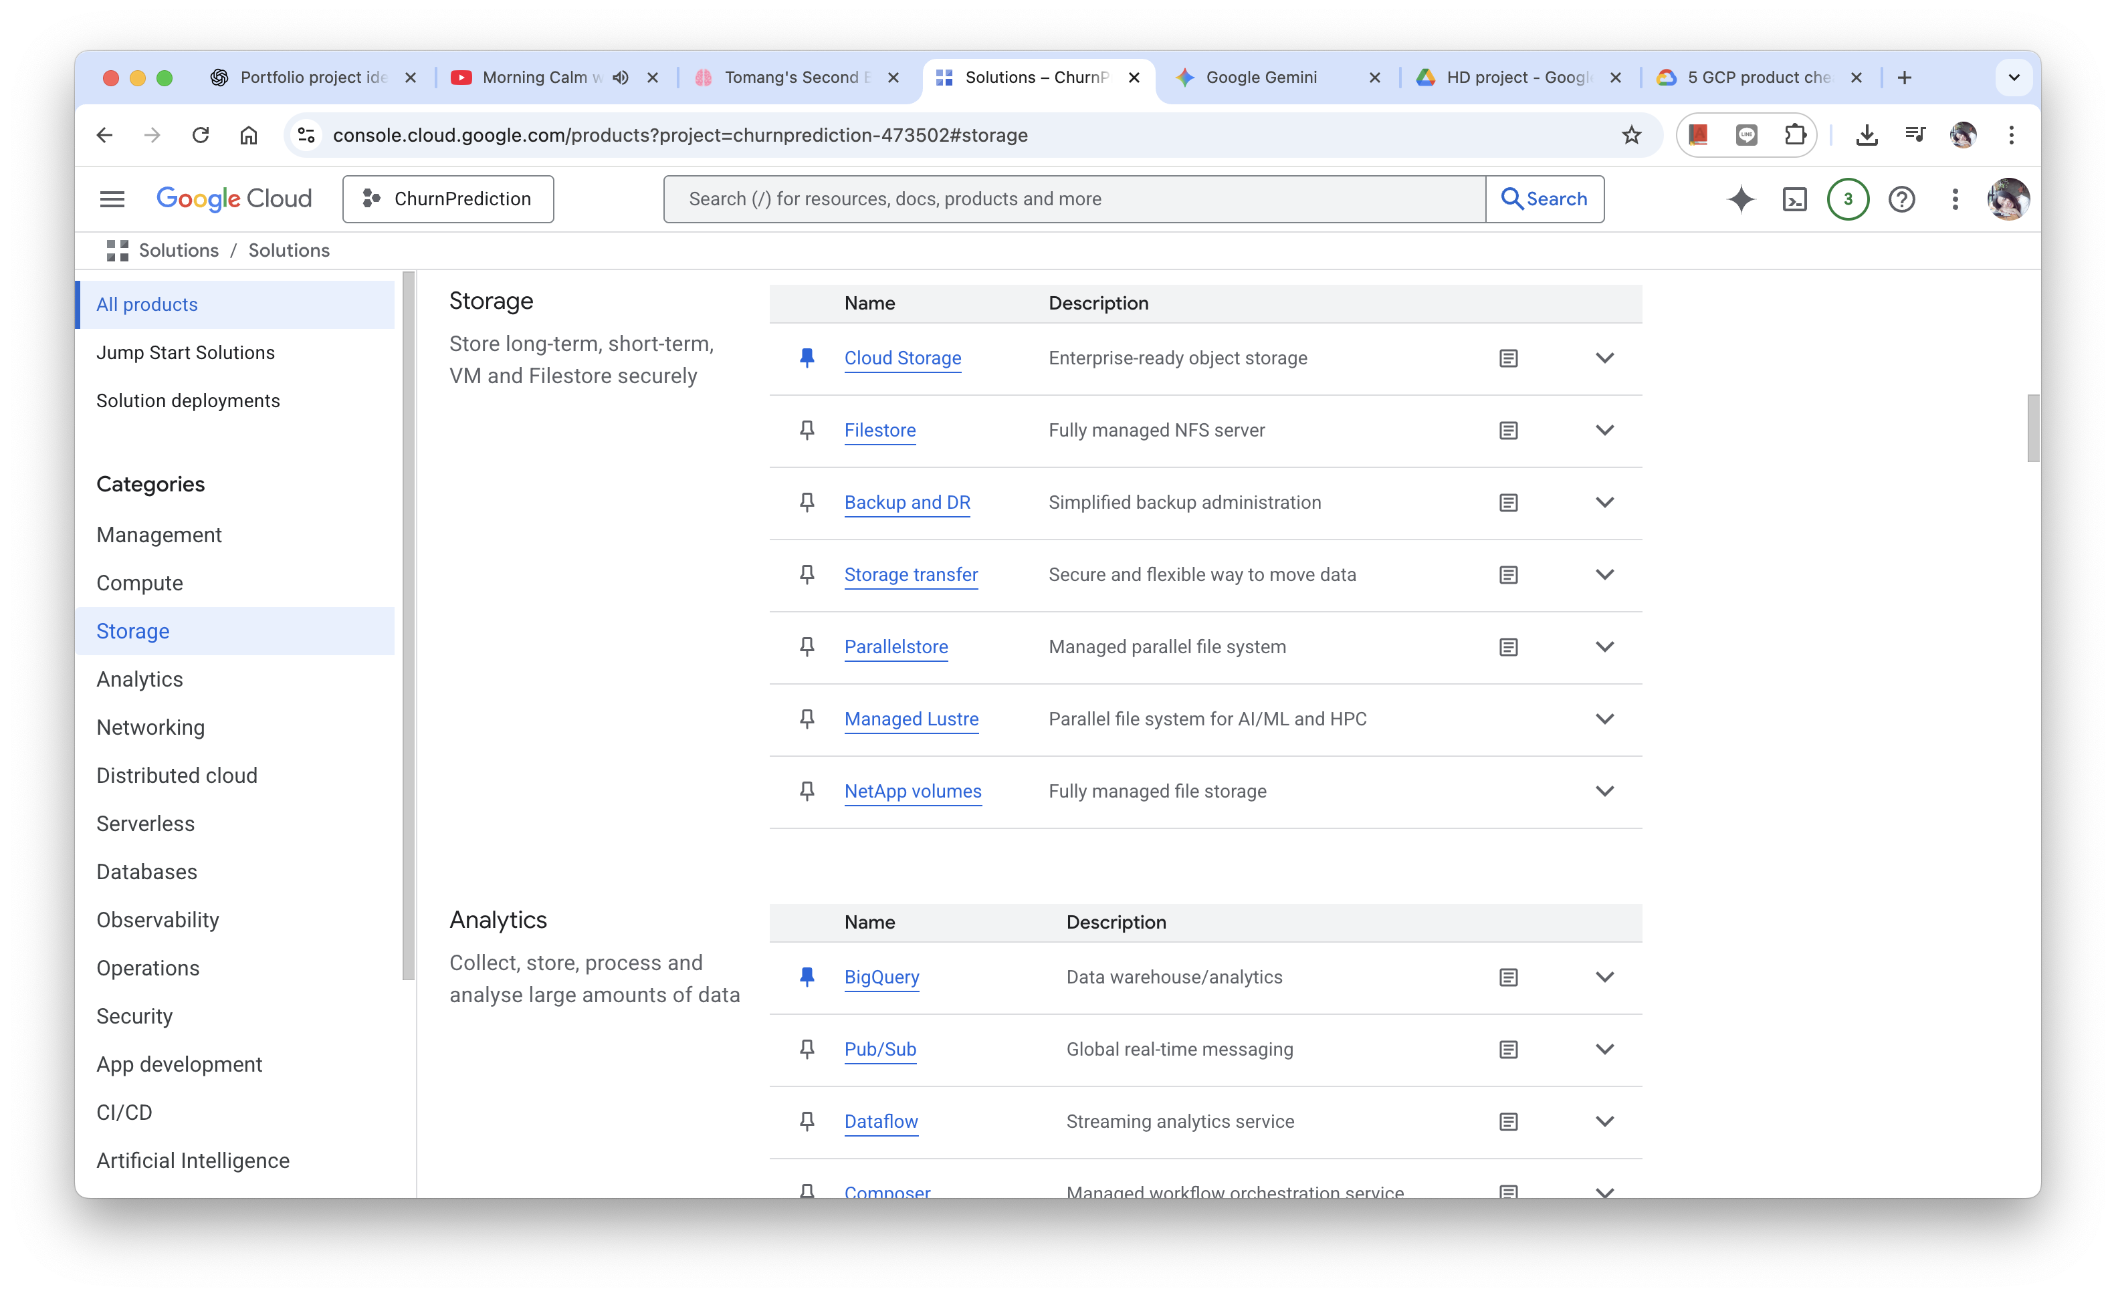Expand the Cloud Storage row details
The height and width of the screenshot is (1297, 2116).
point(1604,358)
